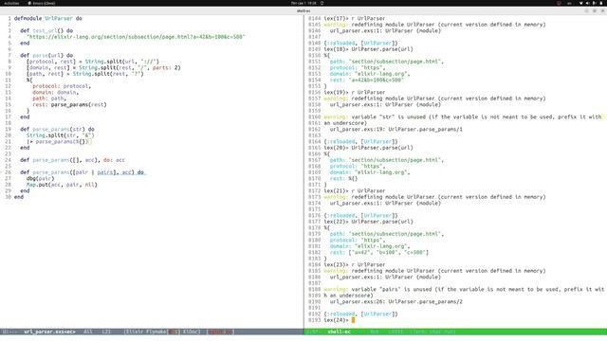607x341 pixels.
Task: Click 'rest: ["a=42", "b=100", "c=500"]' output
Action: tap(379, 253)
